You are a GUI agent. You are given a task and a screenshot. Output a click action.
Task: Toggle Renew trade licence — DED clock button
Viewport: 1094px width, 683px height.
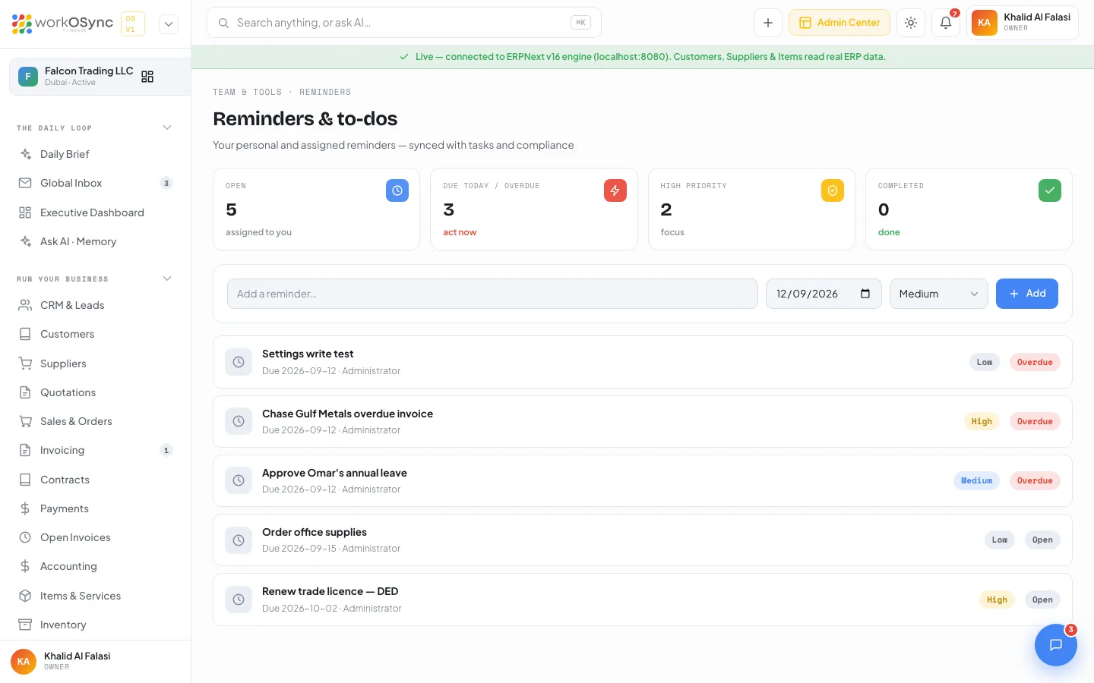[239, 600]
